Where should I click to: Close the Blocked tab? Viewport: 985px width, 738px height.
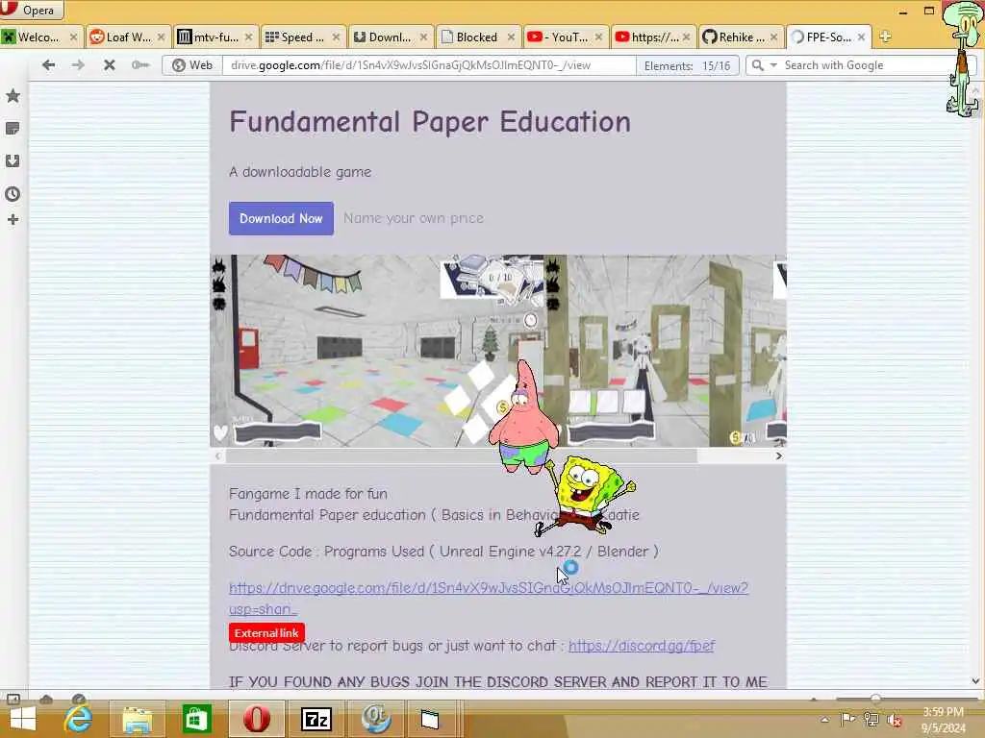click(511, 37)
